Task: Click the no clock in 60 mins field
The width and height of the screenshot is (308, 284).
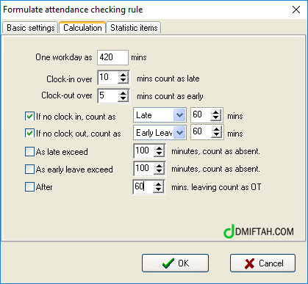Action: click(x=201, y=114)
